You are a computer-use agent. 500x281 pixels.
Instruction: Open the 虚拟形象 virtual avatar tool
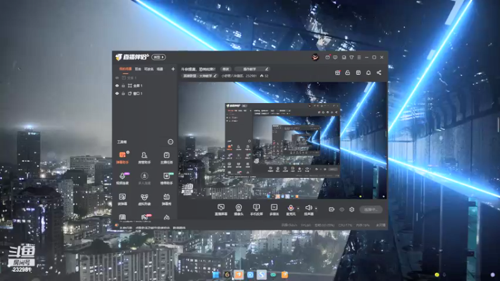tap(144, 199)
